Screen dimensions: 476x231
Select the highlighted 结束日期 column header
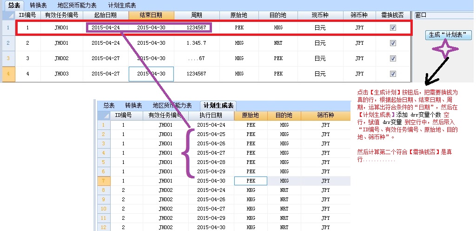[151, 15]
